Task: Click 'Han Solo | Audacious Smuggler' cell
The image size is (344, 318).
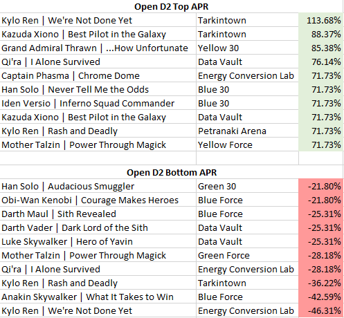Action: [98, 186]
